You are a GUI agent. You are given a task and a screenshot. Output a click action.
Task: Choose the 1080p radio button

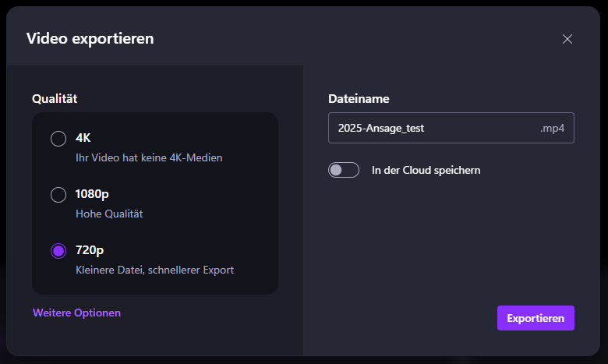point(58,195)
